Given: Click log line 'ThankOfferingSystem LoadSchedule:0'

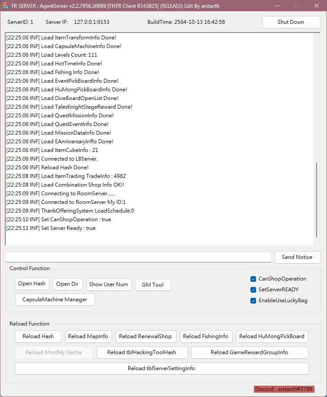Looking at the screenshot, I should coord(71,211).
